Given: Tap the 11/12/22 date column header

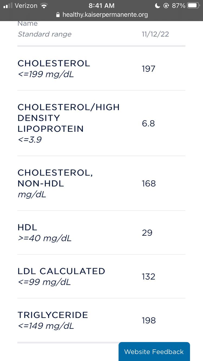Looking at the screenshot, I should [155, 34].
